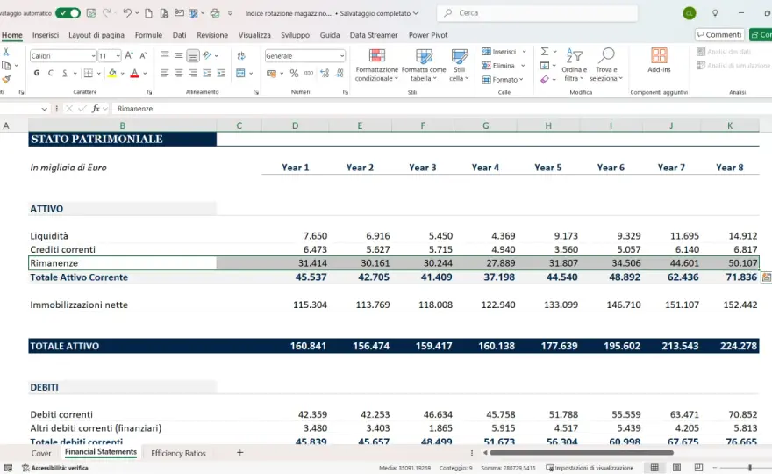Toggle italic (C) formatting
The image size is (772, 474).
click(x=50, y=74)
